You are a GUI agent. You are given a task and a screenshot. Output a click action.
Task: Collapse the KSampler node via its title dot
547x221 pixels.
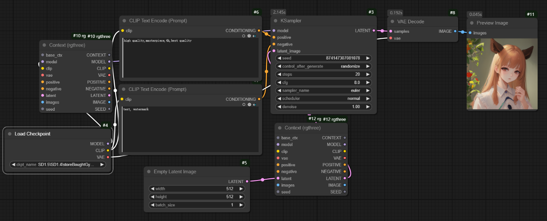click(276, 21)
